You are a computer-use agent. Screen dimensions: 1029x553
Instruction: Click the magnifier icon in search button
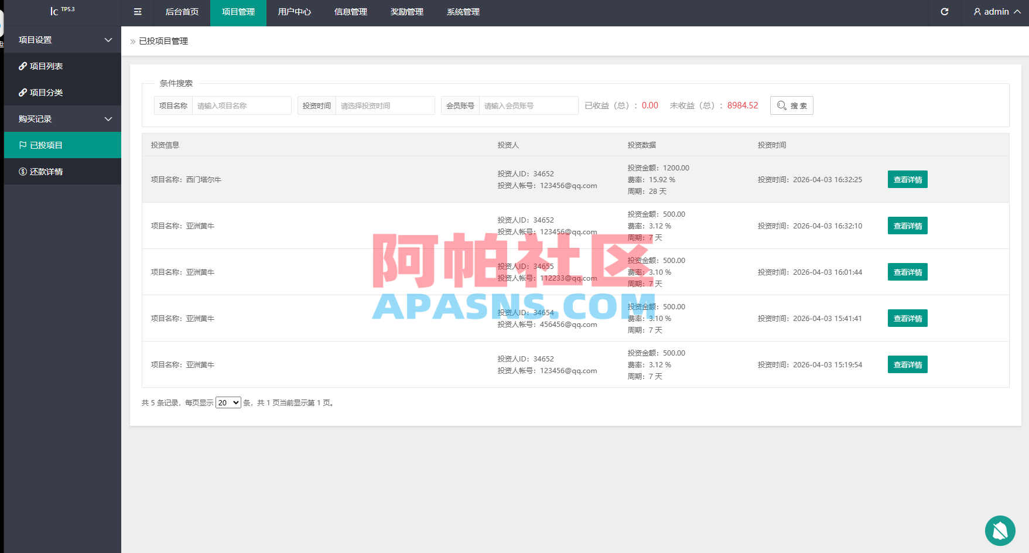point(782,105)
